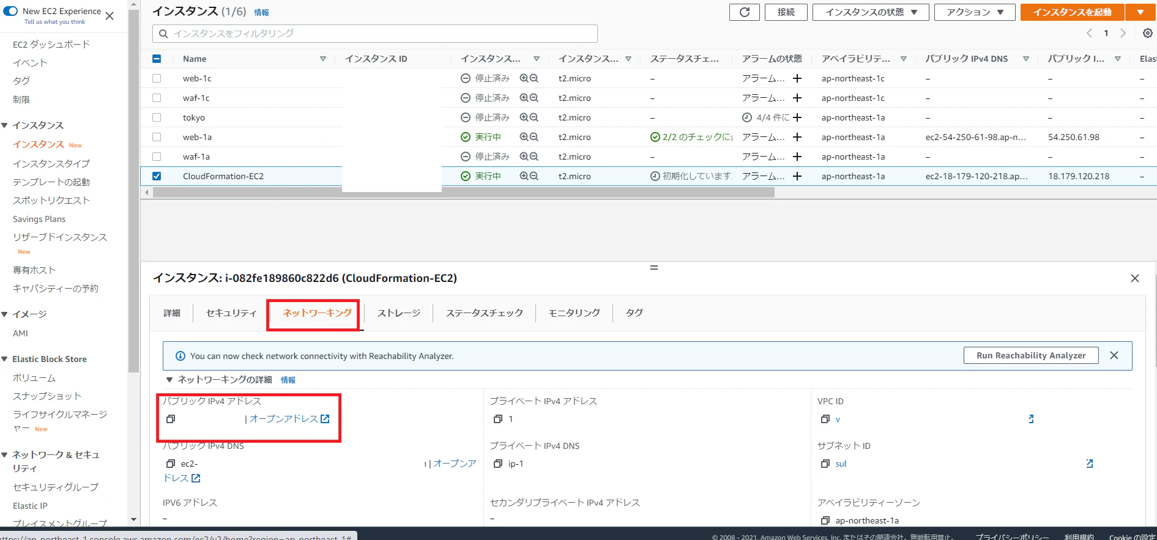Click the sidebar vertical scrollbar thumb
1157x540 pixels.
(134, 190)
